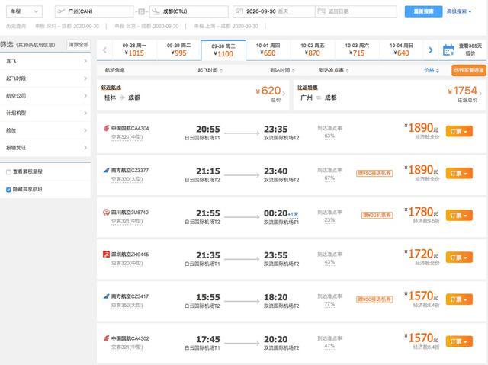Image resolution: width=488 pixels, height=365 pixels.
Task: Sort by on-time arrival rate column
Action: pyautogui.click(x=334, y=70)
